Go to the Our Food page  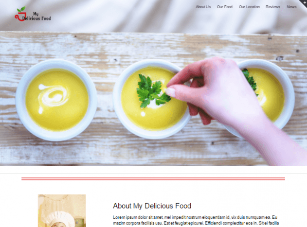coord(225,7)
